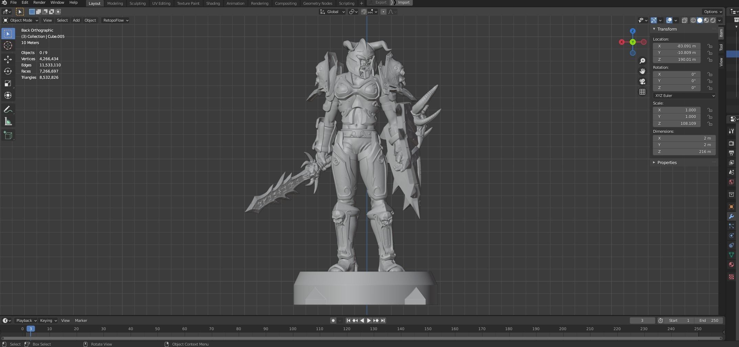This screenshot has width=739, height=347.
Task: Open the Keying dropdown in timeline
Action: pos(48,321)
